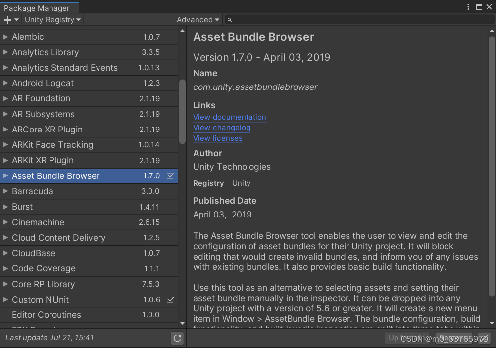496x348 pixels.
Task: Click the package list scroll-up arrow
Action: click(x=182, y=31)
